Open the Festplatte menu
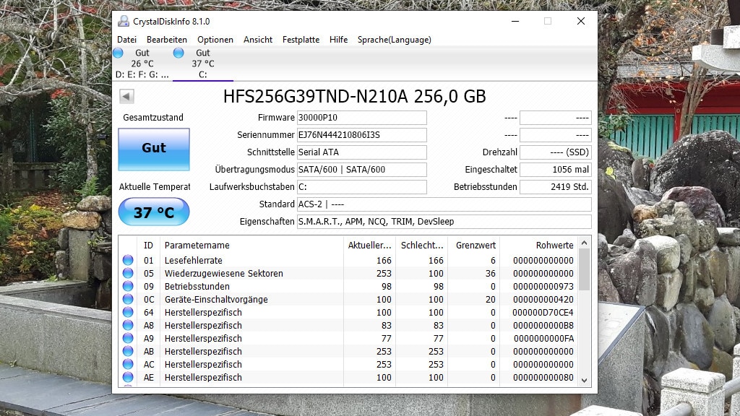 301,40
